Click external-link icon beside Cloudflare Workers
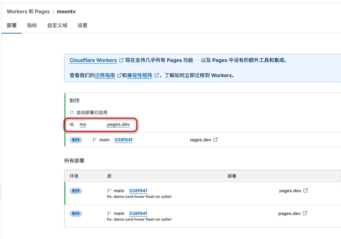341x239 pixels. coord(121,60)
